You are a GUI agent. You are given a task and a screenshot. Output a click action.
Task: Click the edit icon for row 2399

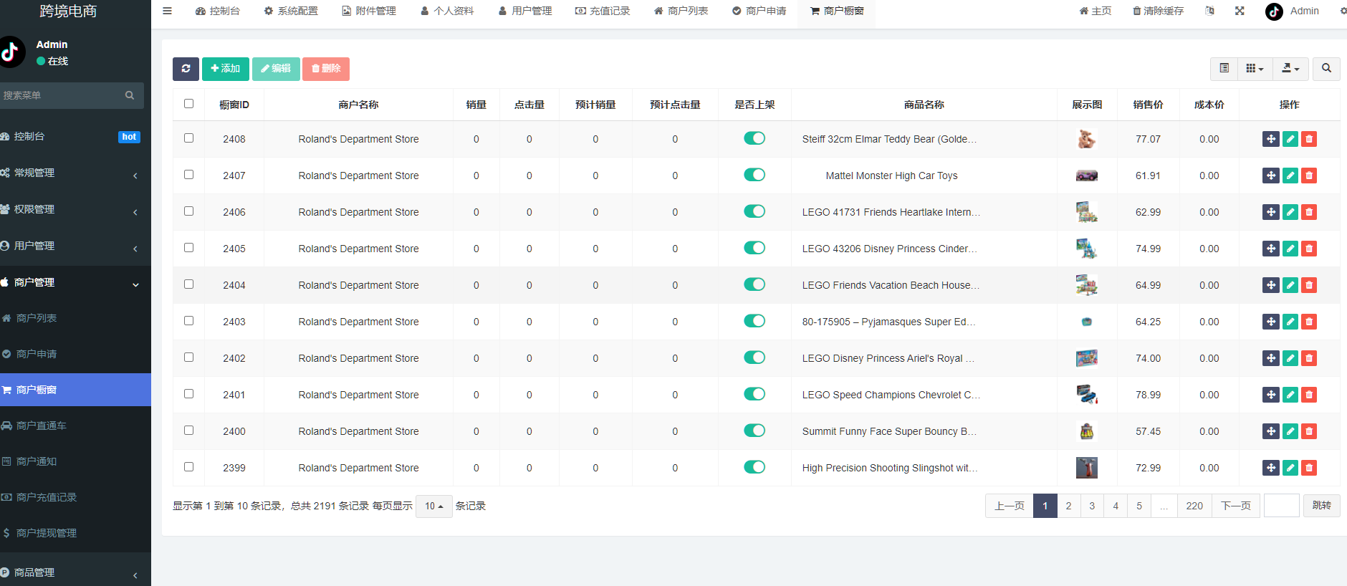point(1290,468)
